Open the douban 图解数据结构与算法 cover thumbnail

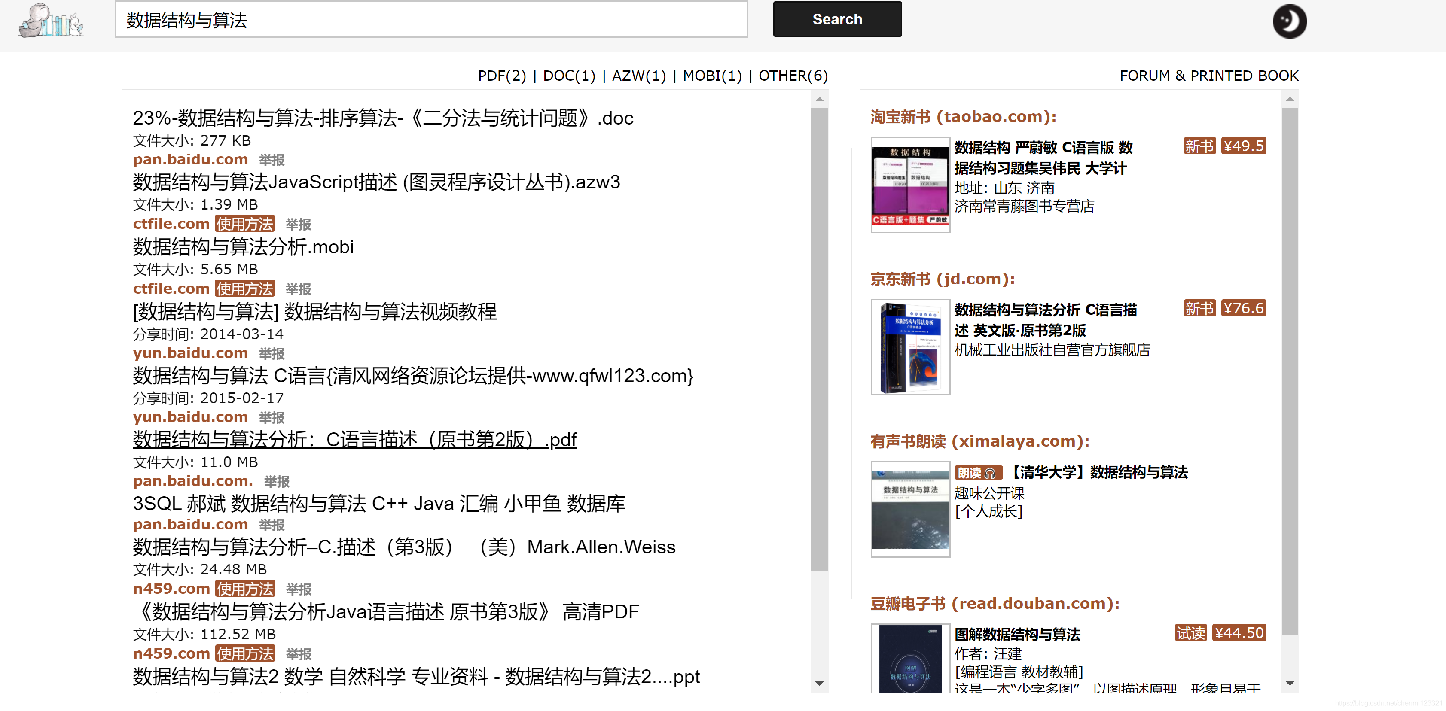pos(910,658)
